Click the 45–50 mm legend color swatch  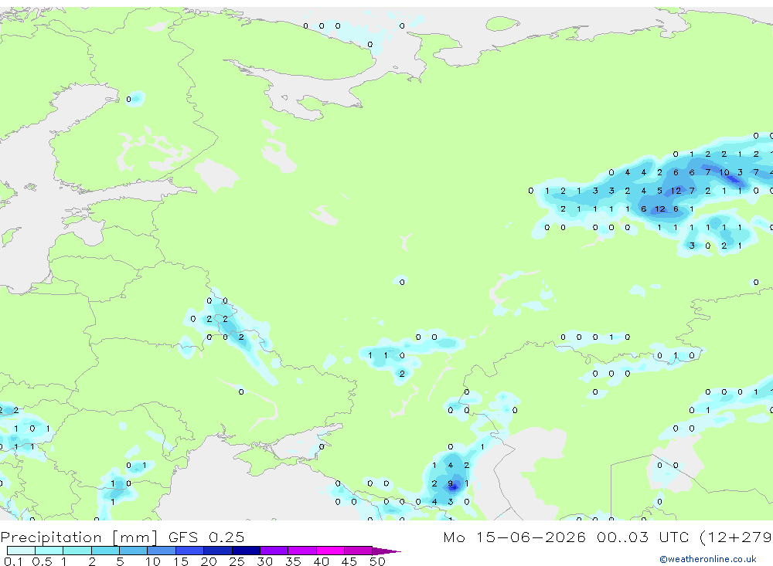(358, 551)
